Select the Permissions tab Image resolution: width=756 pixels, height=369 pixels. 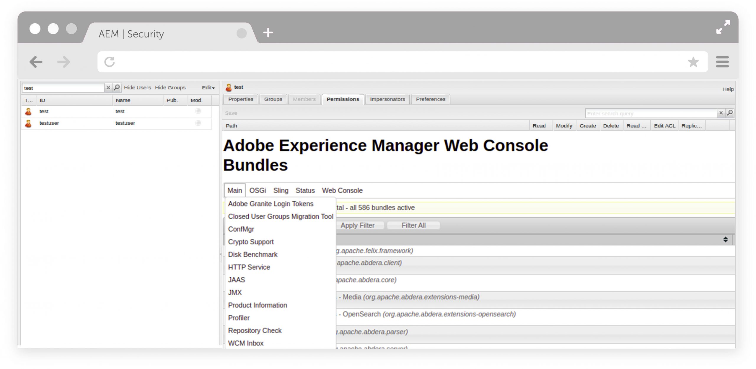click(343, 99)
